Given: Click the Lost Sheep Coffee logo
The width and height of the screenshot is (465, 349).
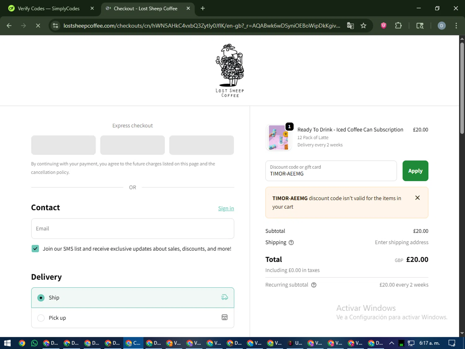Looking at the screenshot, I should 230,70.
